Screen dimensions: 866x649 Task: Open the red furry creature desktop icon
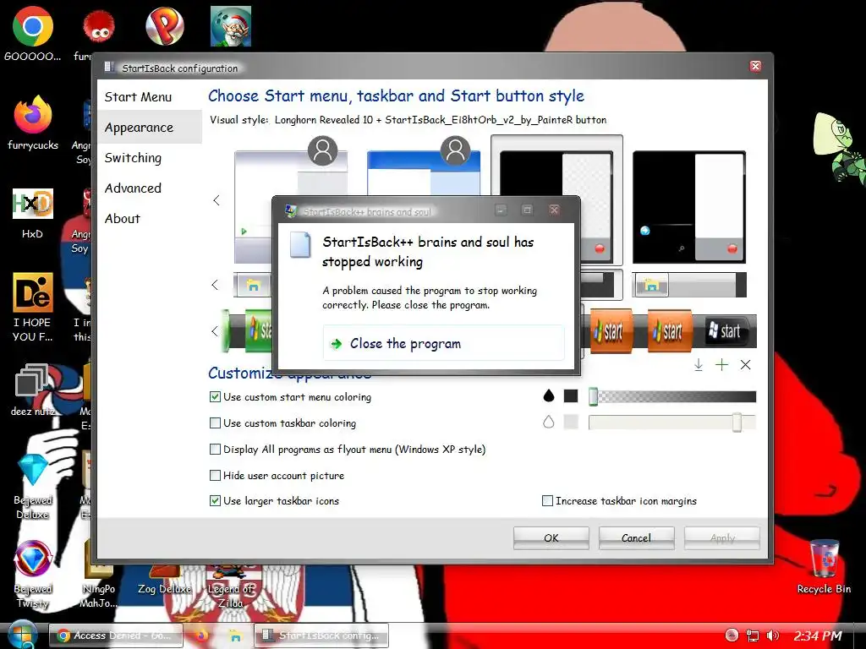98,26
